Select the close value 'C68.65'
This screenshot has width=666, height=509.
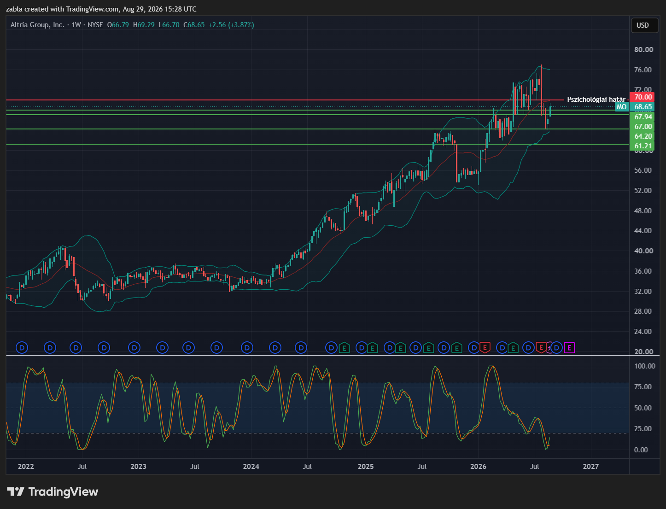[x=194, y=25]
